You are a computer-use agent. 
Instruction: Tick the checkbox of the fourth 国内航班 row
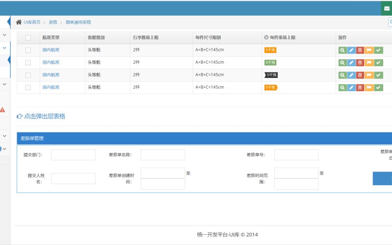coord(28,88)
